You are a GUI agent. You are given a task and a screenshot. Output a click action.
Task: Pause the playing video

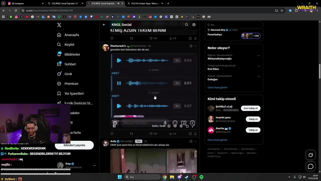114,126
